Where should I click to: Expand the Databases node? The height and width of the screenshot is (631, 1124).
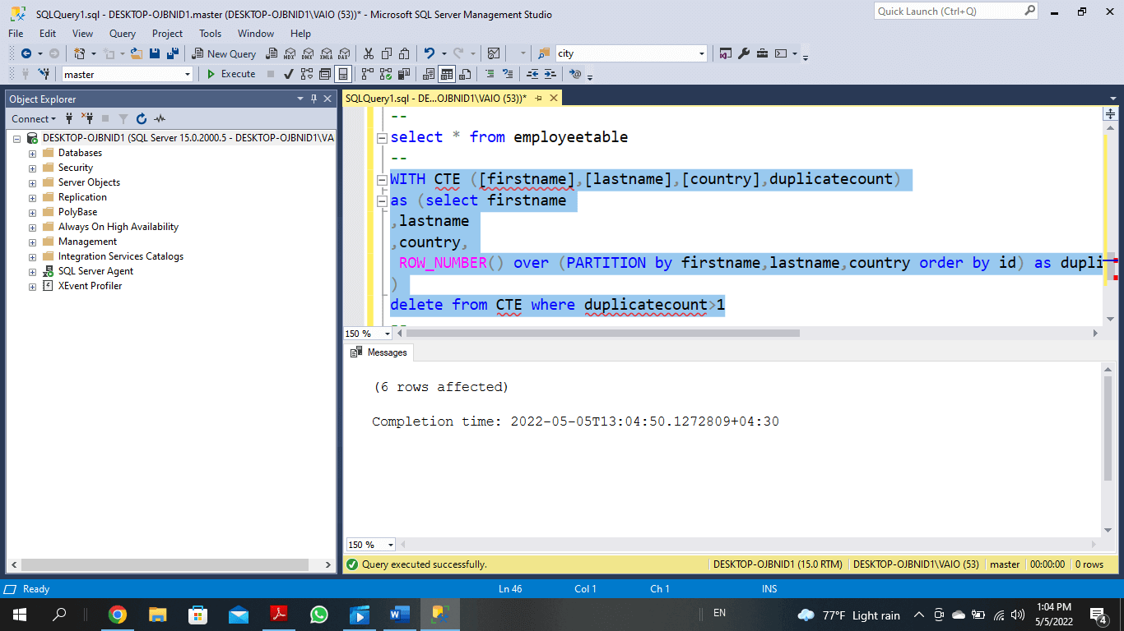click(33, 154)
